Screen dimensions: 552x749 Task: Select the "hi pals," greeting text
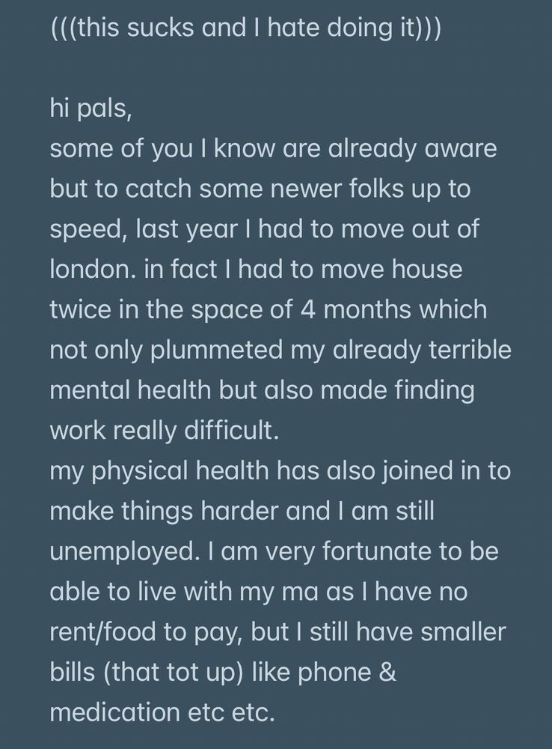click(x=91, y=109)
